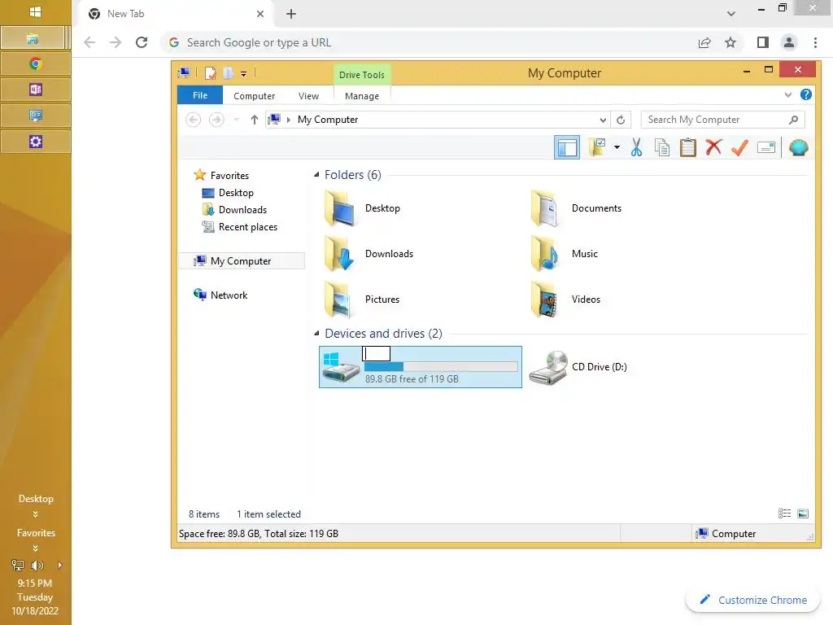Select Favorites in navigation pane
The image size is (833, 625).
coord(229,176)
